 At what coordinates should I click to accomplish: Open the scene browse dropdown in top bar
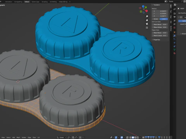(x=166, y=2)
